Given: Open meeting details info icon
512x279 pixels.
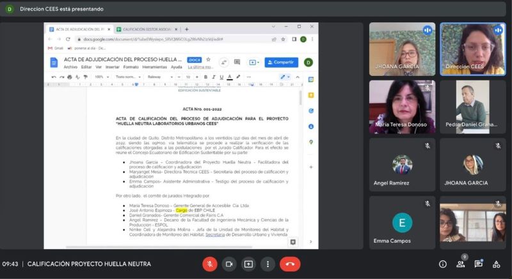Looking at the screenshot, I should (x=443, y=264).
